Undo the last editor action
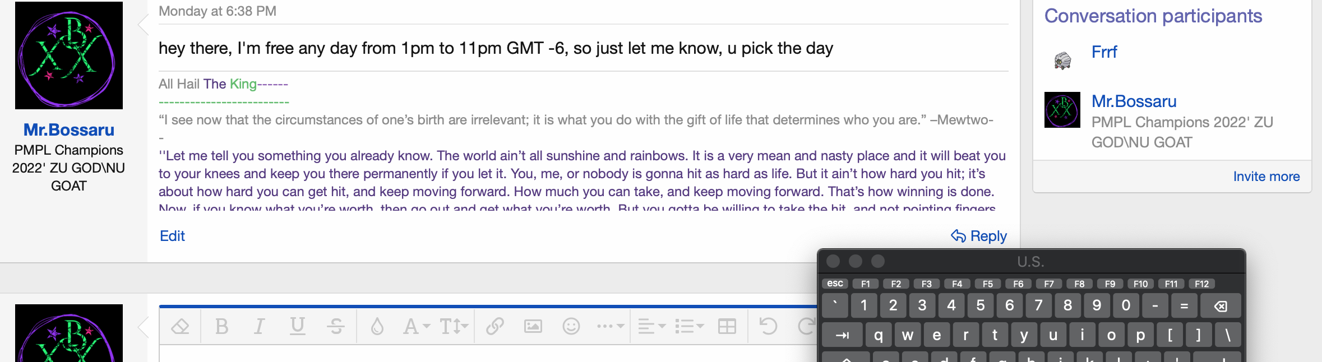Image resolution: width=1322 pixels, height=362 pixels. (768, 326)
